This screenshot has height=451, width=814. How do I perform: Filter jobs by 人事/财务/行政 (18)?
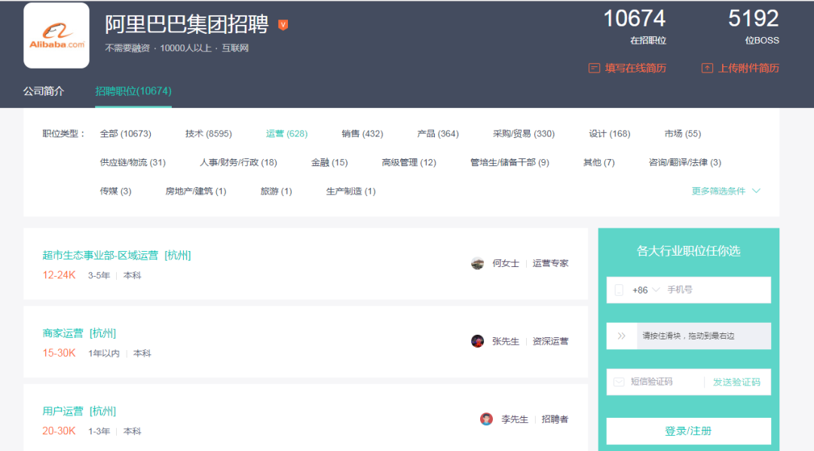tap(238, 162)
